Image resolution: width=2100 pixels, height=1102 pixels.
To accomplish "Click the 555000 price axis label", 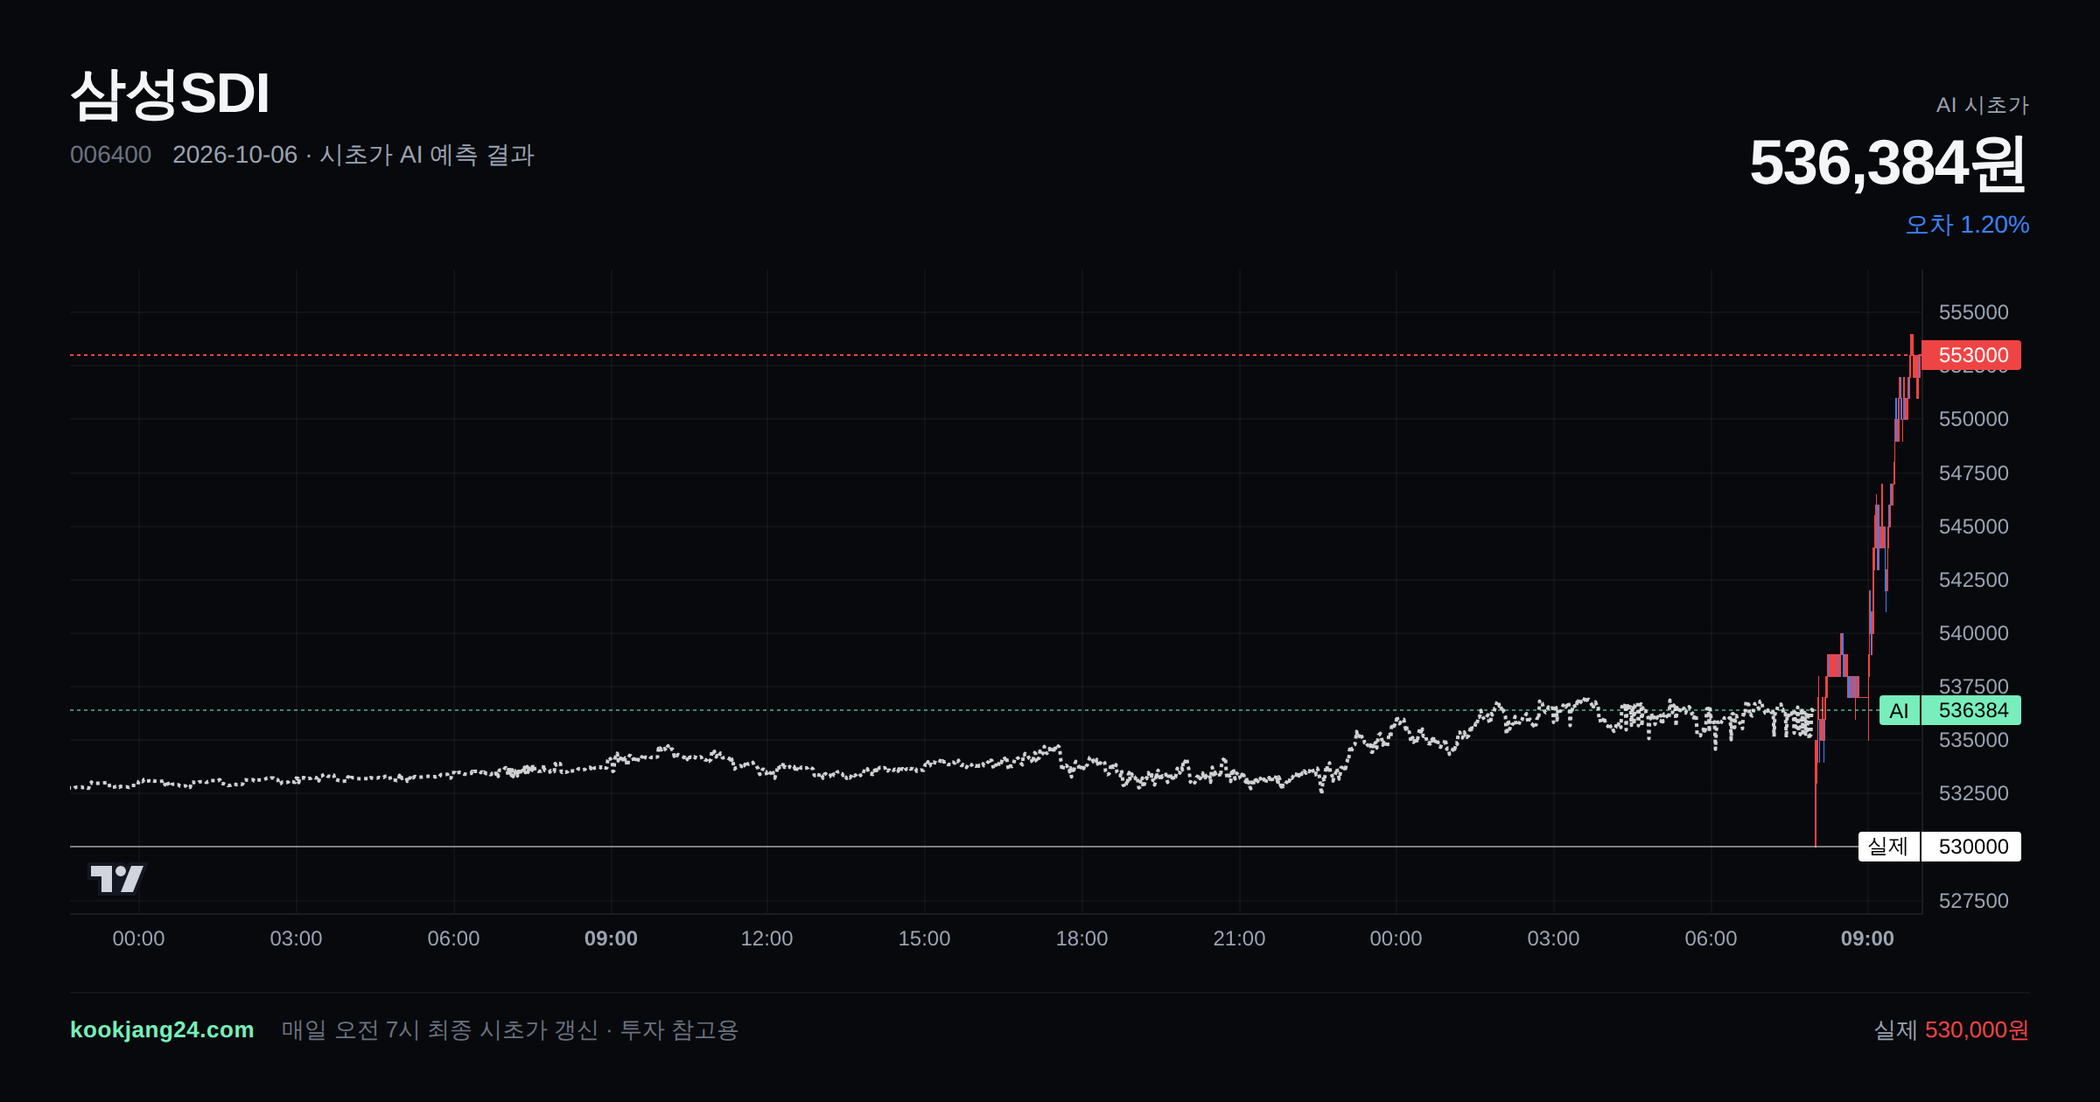I will (x=1973, y=312).
